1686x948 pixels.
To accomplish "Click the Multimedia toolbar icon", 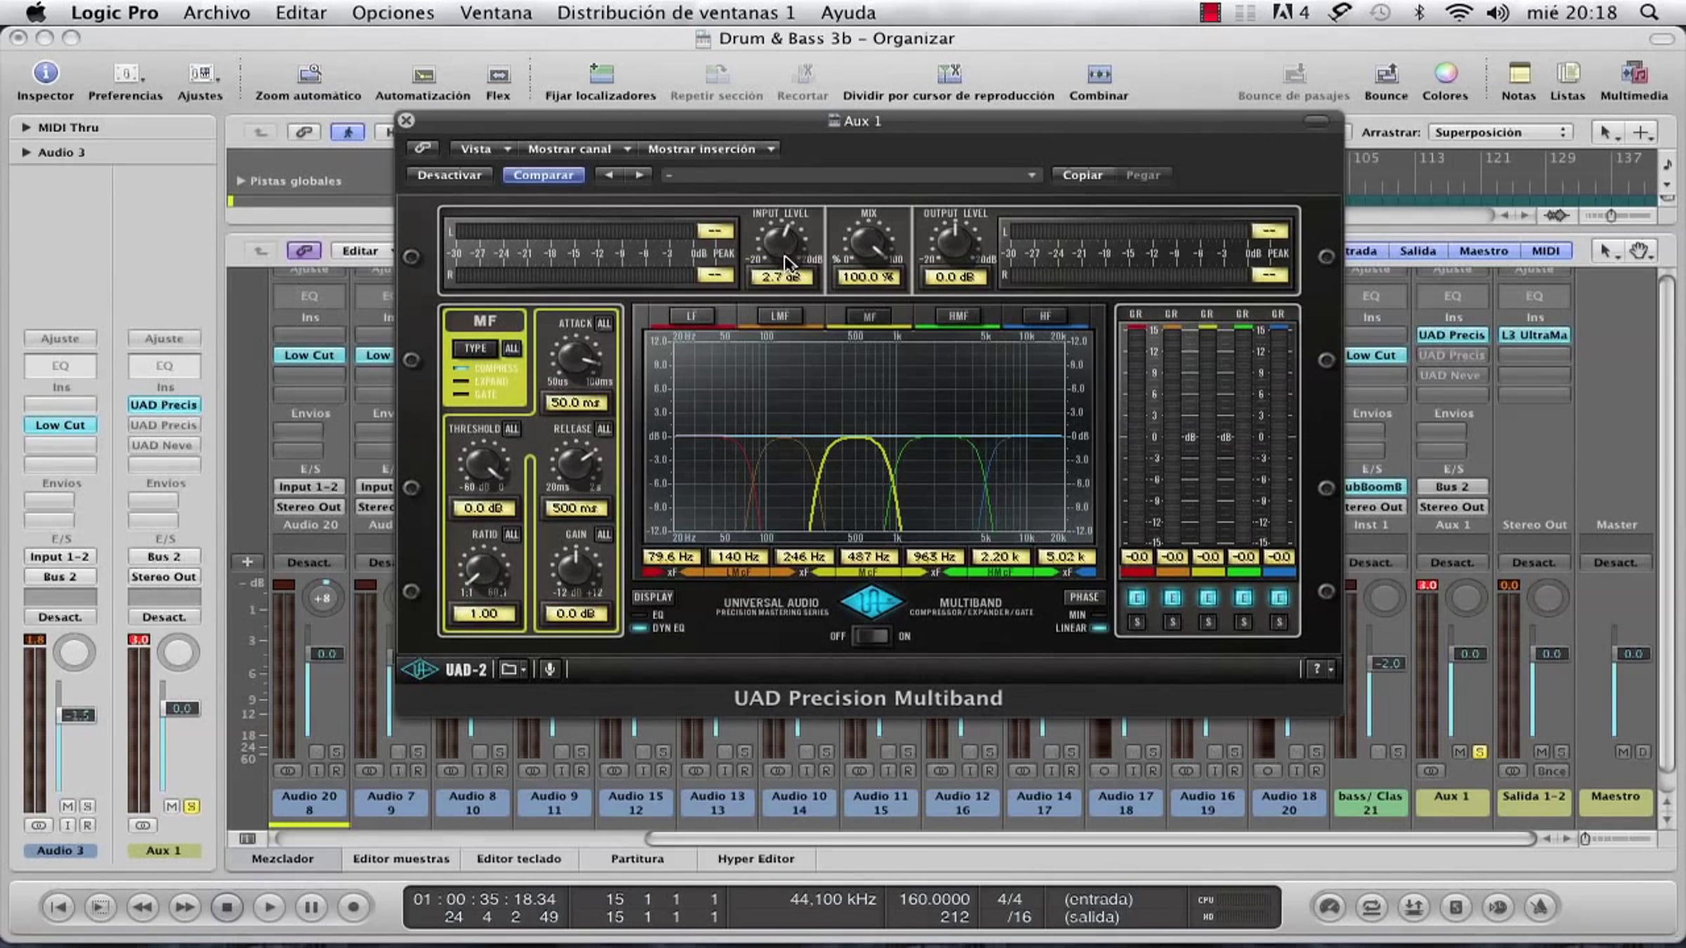I will coord(1633,73).
